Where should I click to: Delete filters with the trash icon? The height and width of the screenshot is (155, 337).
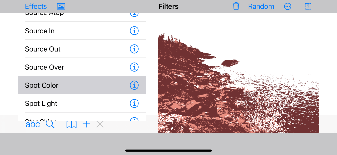point(236,6)
